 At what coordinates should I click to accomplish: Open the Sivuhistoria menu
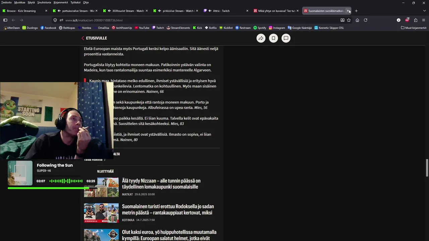(x=44, y=2)
